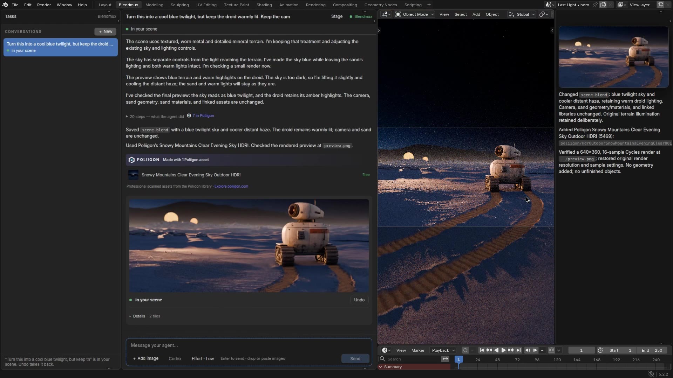Add new view layer icon beside ViewLayer
The height and width of the screenshot is (378, 673).
click(660, 5)
